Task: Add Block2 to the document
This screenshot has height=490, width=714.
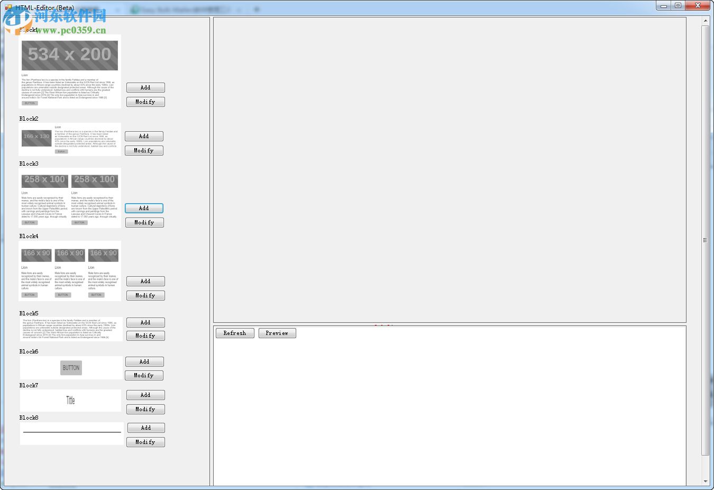Action: (144, 136)
